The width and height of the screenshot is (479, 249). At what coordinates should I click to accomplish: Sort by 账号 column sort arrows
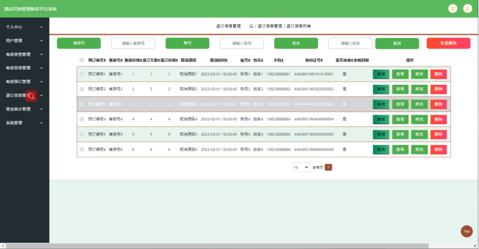point(249,60)
